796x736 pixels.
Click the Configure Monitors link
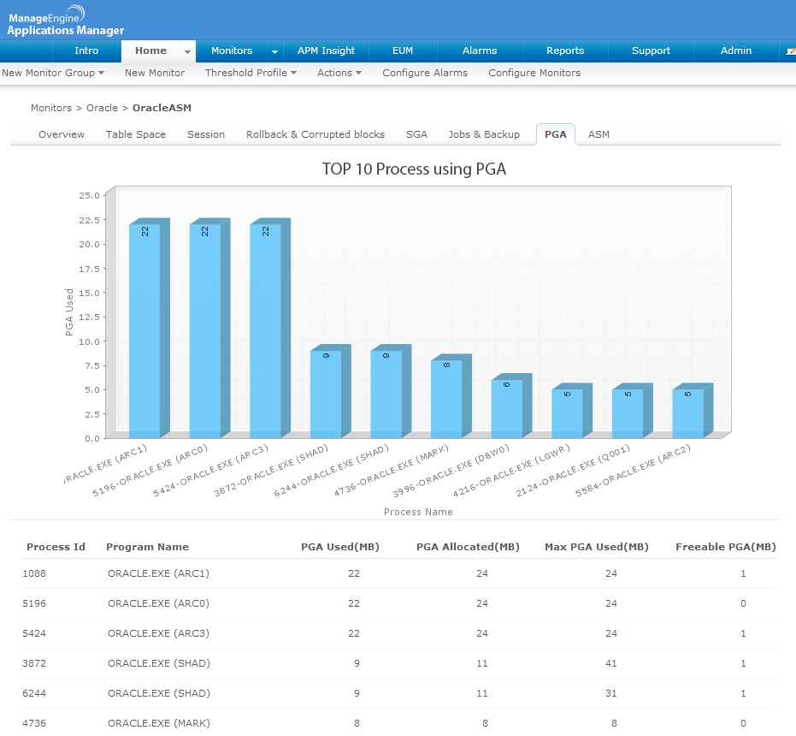(x=534, y=73)
